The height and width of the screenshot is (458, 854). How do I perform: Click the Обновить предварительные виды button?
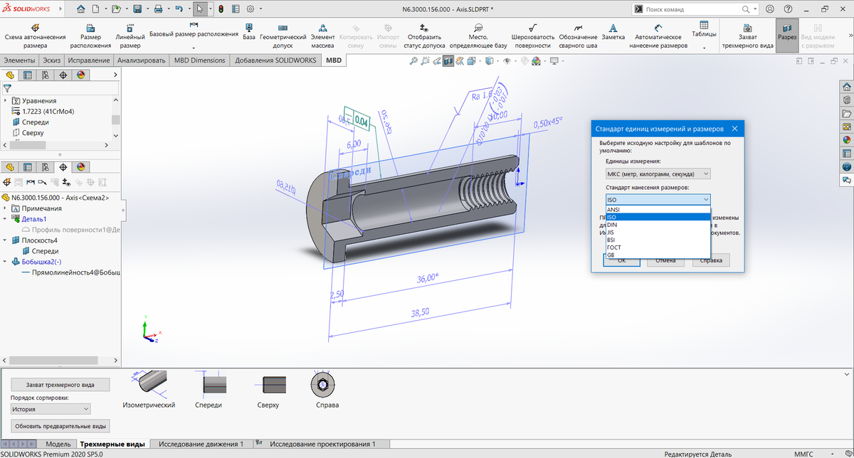click(60, 427)
